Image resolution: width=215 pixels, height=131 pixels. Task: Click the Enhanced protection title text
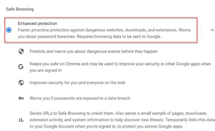coord(37,24)
